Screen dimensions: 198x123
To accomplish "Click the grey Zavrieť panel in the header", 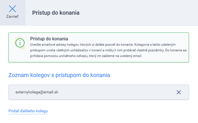I will point(13,13).
